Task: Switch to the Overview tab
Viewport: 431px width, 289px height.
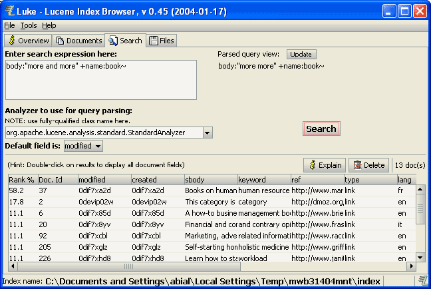Action: tap(29, 41)
